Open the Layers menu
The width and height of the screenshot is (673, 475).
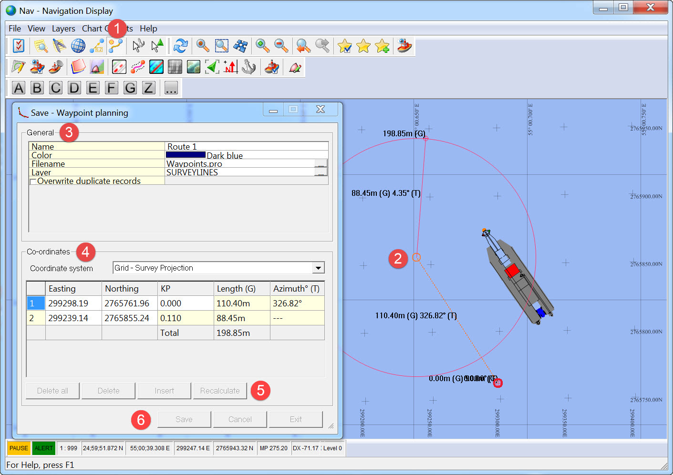pos(63,29)
